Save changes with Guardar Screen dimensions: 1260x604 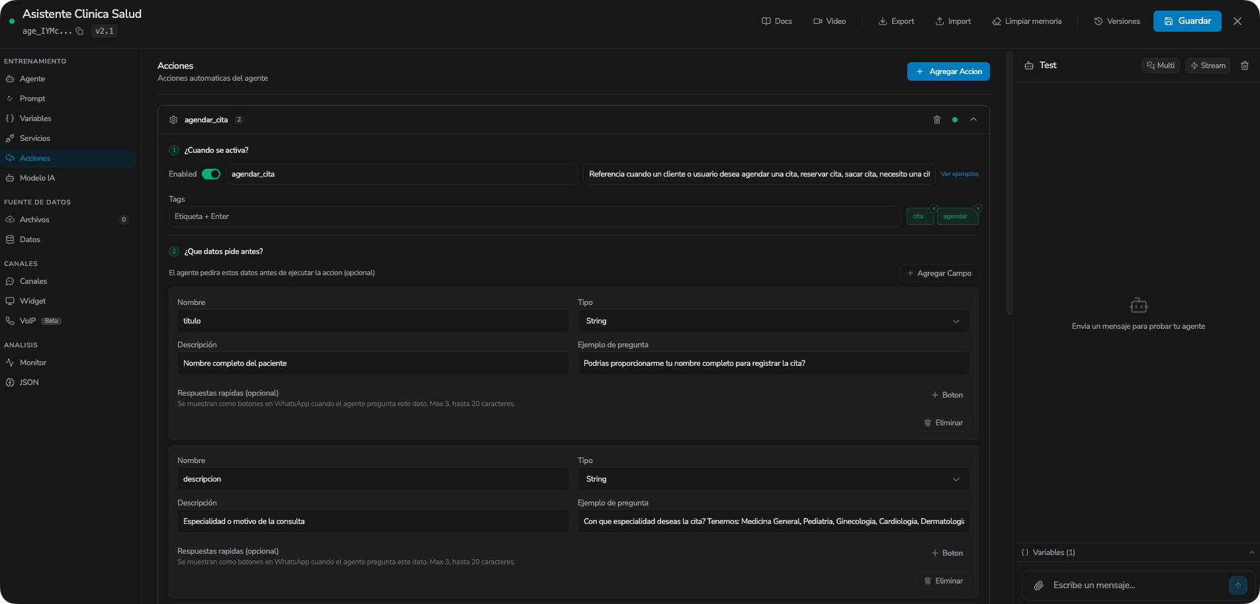1187,21
